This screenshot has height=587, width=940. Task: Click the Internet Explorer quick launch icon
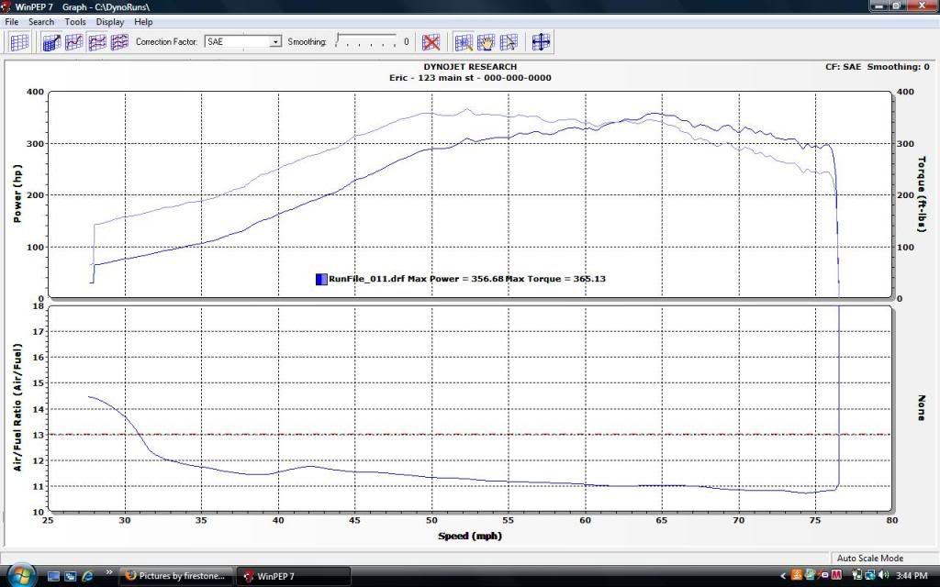[88, 576]
